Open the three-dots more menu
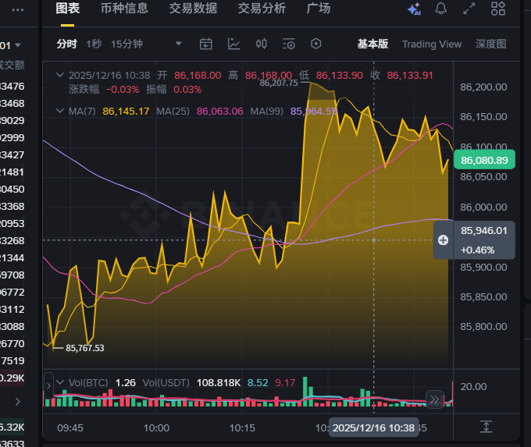The image size is (531, 447). [18, 10]
